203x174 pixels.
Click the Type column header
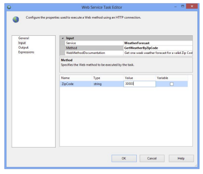tap(108, 78)
